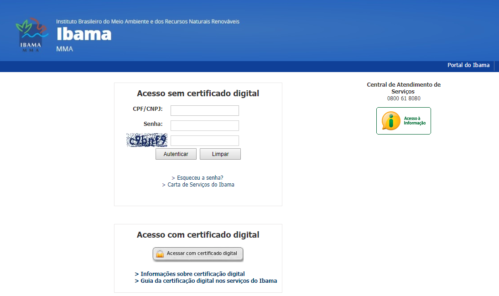
Task: Click Acessar com certificado digital button
Action: pos(198,254)
